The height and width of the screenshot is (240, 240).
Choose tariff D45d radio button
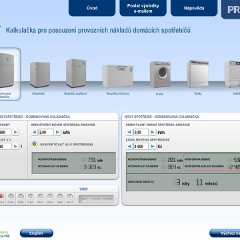[x=40, y=197]
